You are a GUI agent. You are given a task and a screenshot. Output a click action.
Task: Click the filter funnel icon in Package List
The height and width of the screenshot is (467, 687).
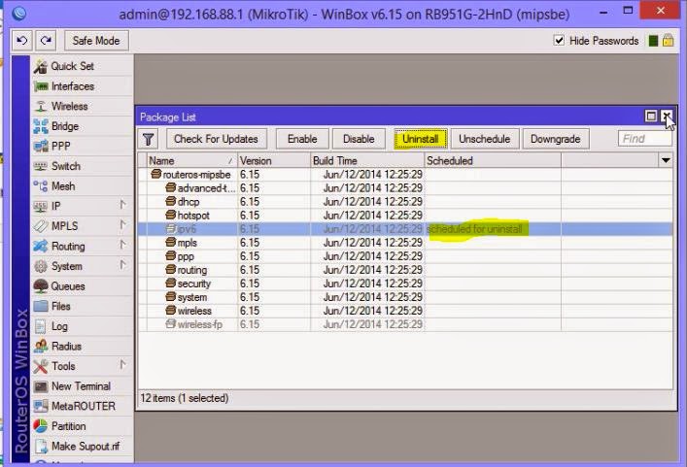coord(148,139)
